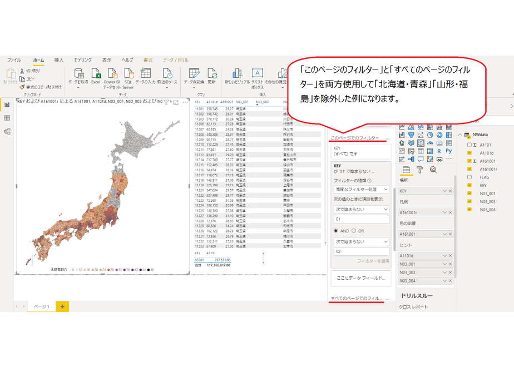This screenshot has width=514, height=367.
Task: Open the 高度なフィルター処理 filter type dropdown
Action: (361, 190)
